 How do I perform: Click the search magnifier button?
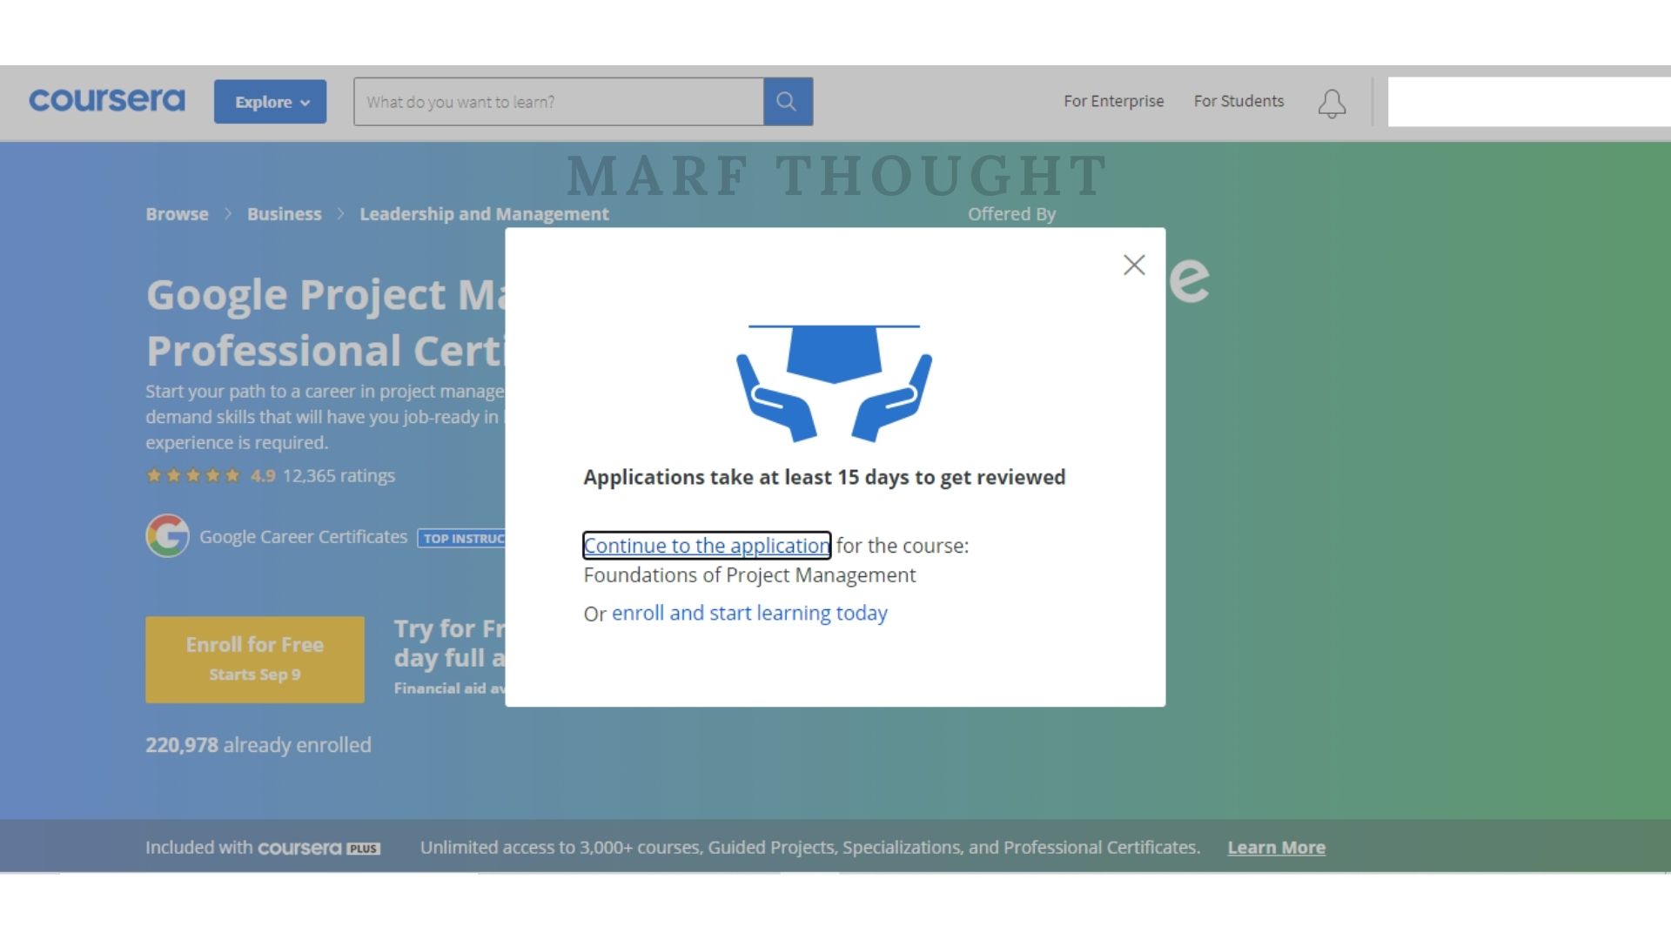tap(787, 102)
